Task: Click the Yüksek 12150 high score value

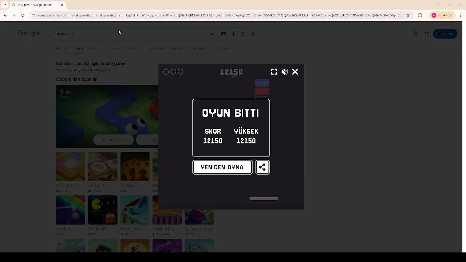Action: [x=246, y=141]
